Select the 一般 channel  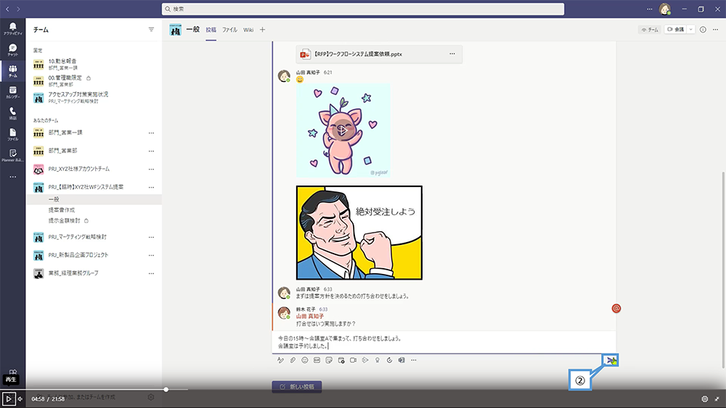(94, 199)
